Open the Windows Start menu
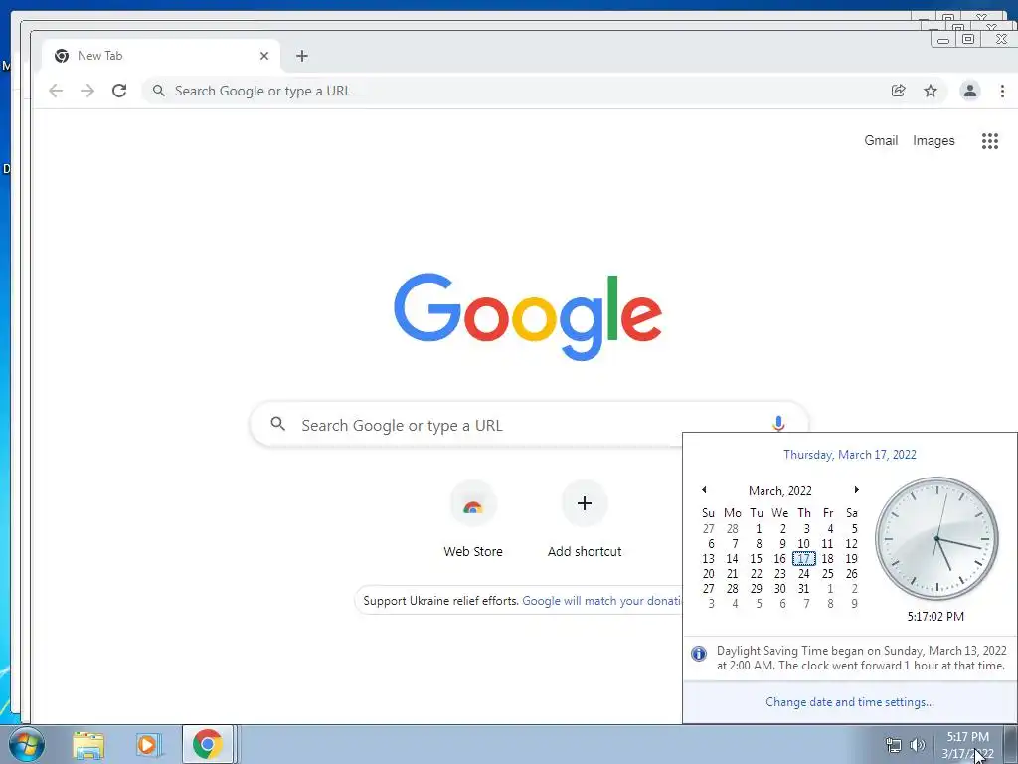Screen dimensions: 1018x764 click(26, 744)
